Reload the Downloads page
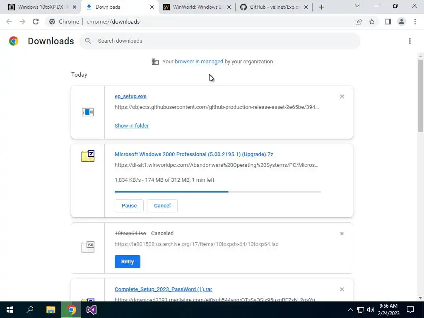This screenshot has width=424, height=318. click(x=36, y=22)
